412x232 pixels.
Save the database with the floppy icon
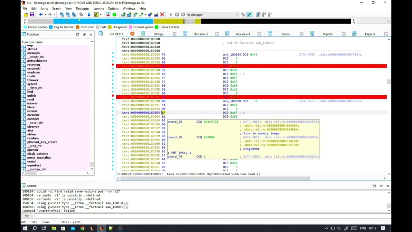(x=32, y=15)
